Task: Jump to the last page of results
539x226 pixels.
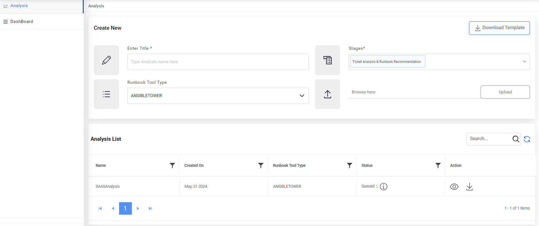Action: tap(150, 208)
